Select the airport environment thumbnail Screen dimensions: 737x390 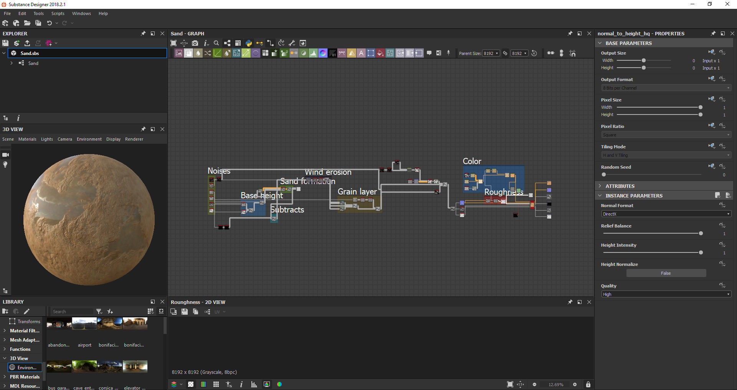pos(84,324)
